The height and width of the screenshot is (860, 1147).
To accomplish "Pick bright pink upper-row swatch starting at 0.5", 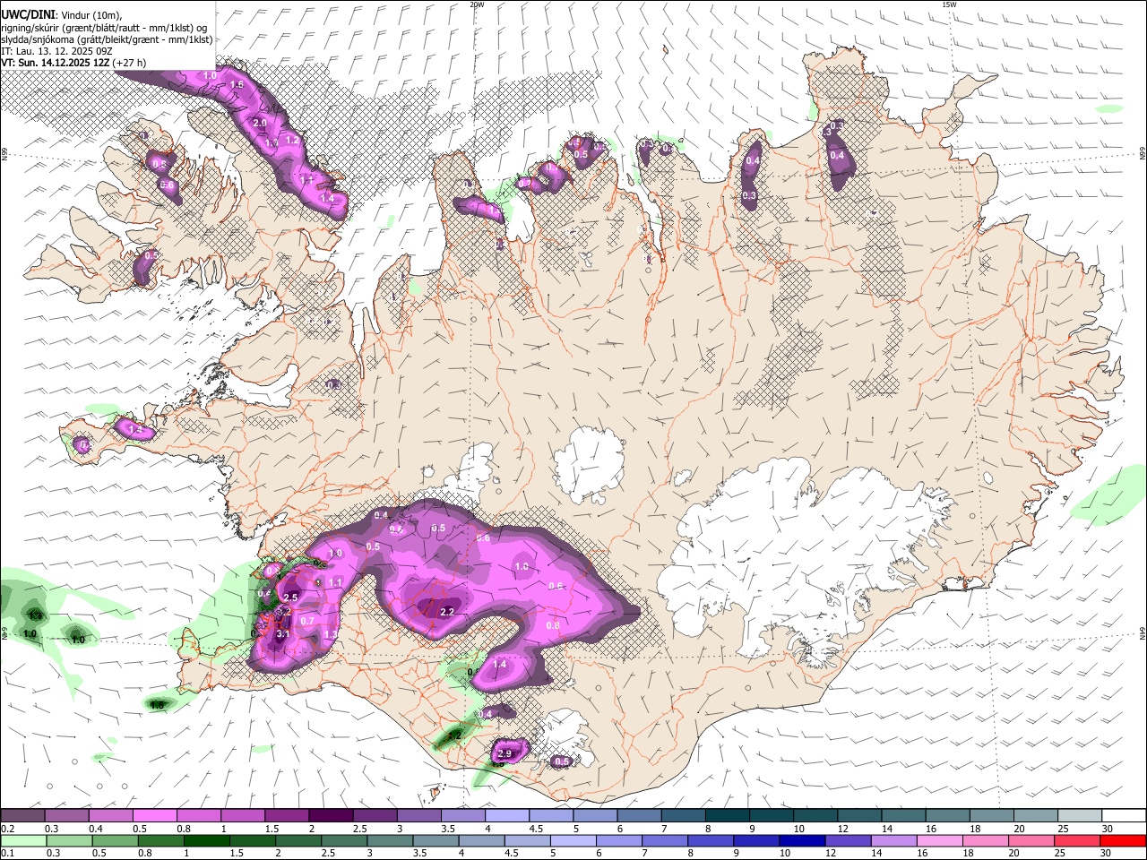I will 154,816.
